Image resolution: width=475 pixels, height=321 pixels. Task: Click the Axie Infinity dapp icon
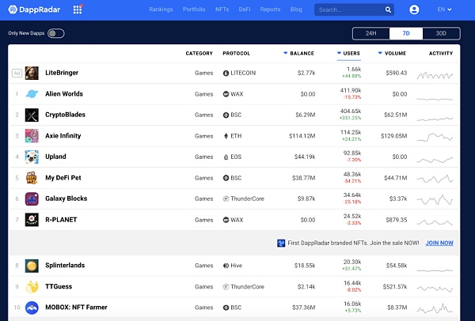pyautogui.click(x=32, y=136)
